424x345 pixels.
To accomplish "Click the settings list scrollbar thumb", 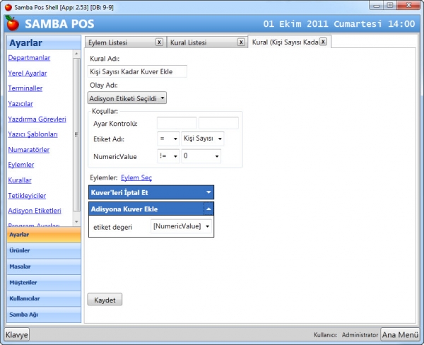I will pos(76,134).
